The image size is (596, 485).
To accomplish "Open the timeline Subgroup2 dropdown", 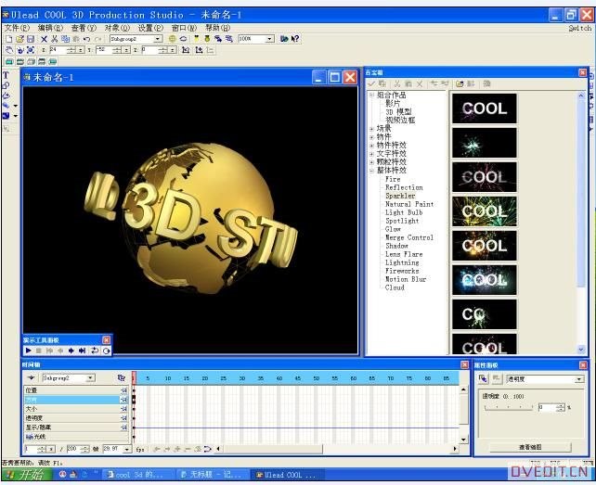I will (90, 378).
